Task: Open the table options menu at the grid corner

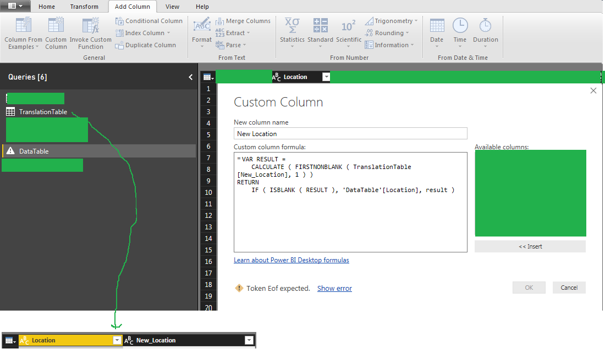Action: point(208,77)
